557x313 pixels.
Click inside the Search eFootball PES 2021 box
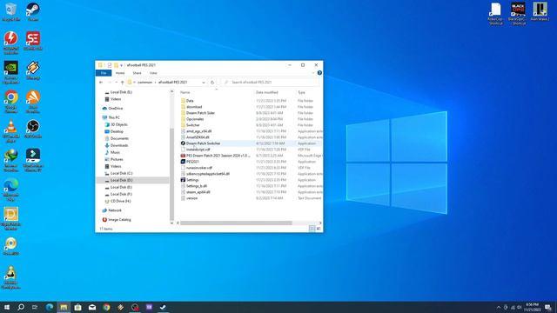[270, 83]
